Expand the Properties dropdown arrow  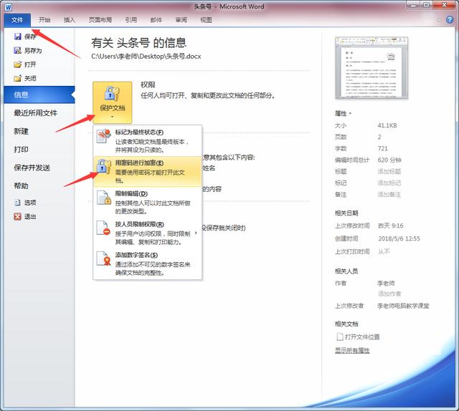click(350, 113)
